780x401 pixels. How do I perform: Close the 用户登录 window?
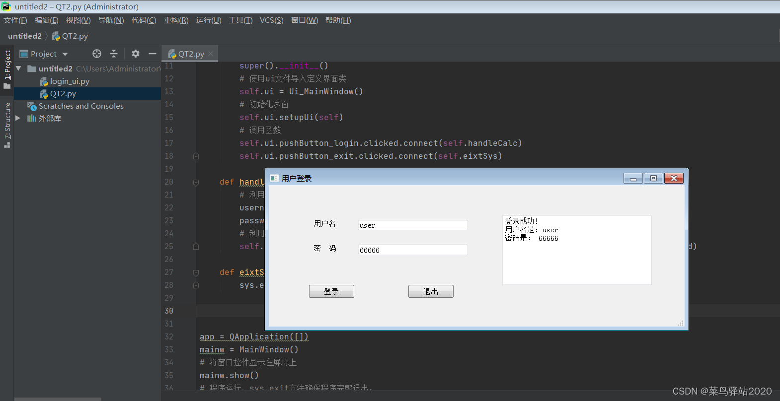click(x=674, y=178)
